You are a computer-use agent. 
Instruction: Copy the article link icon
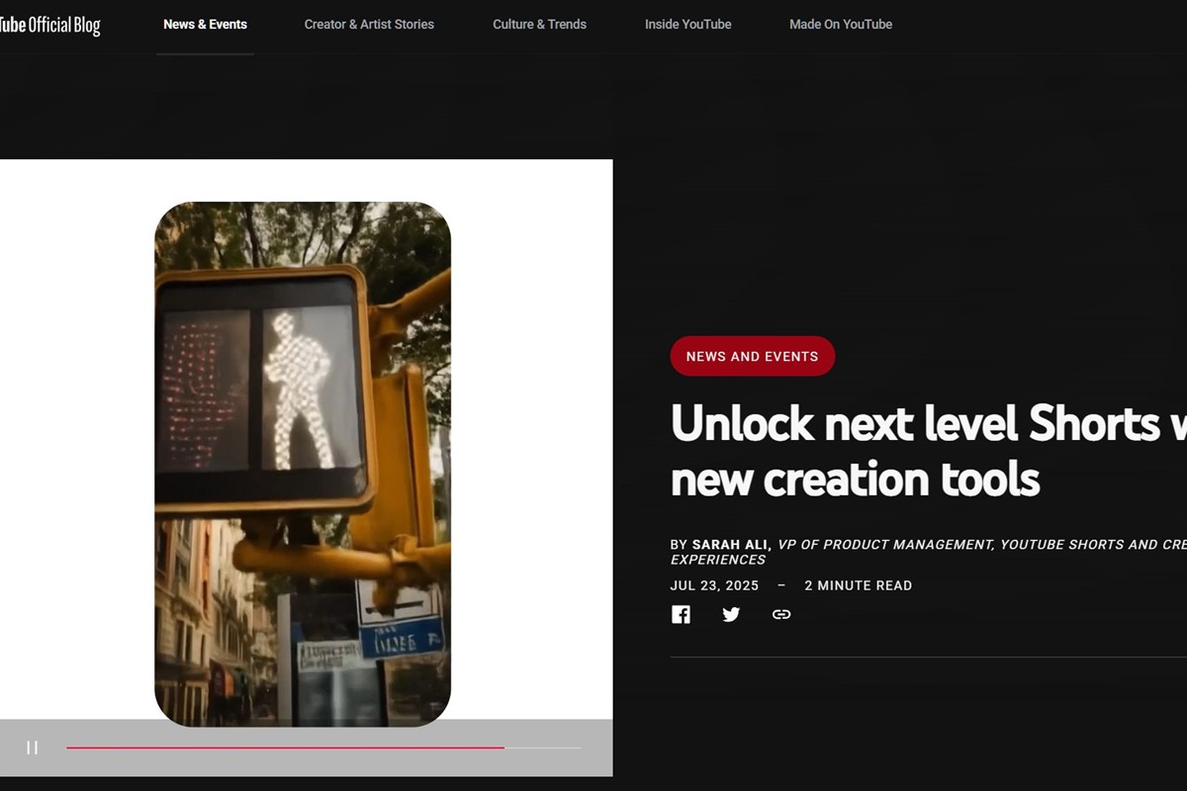click(781, 615)
